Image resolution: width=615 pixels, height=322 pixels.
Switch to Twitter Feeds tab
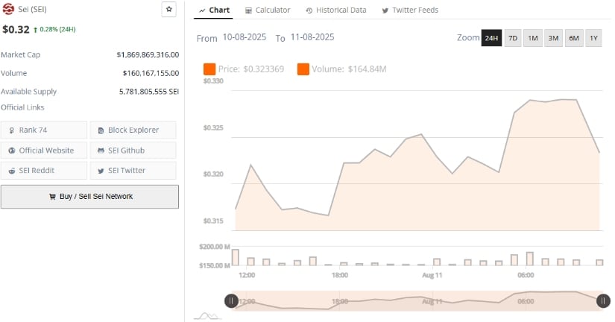point(410,10)
